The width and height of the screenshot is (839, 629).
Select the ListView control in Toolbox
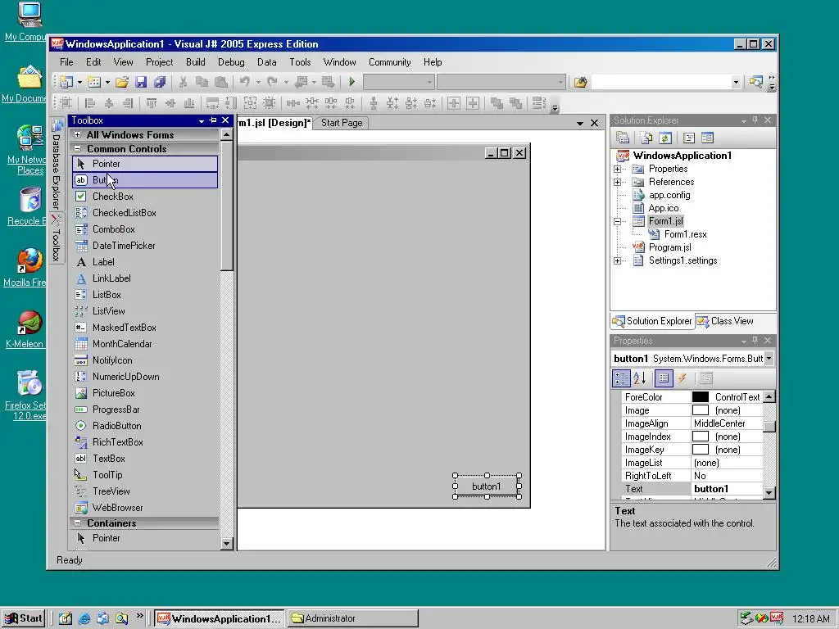(x=144, y=310)
